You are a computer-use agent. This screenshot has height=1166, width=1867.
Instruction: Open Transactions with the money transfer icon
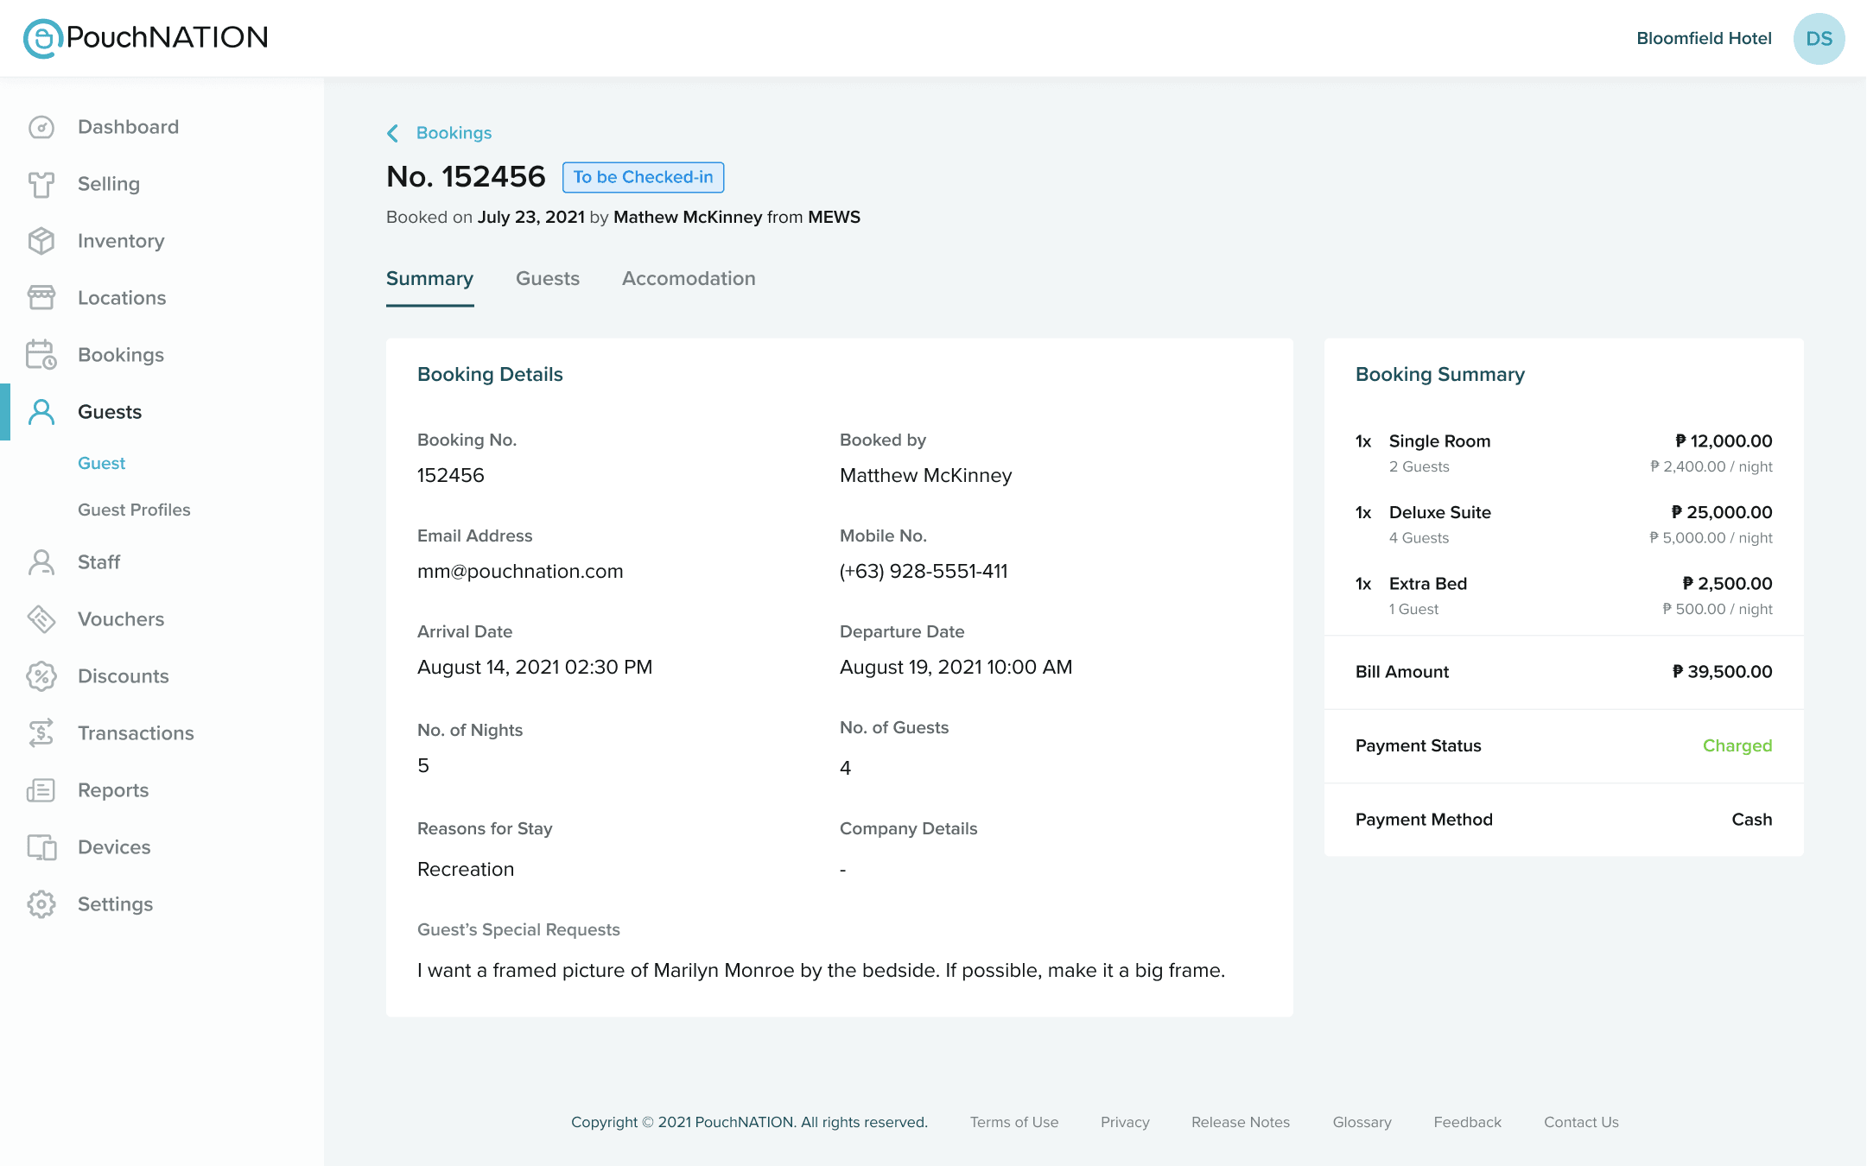[41, 732]
